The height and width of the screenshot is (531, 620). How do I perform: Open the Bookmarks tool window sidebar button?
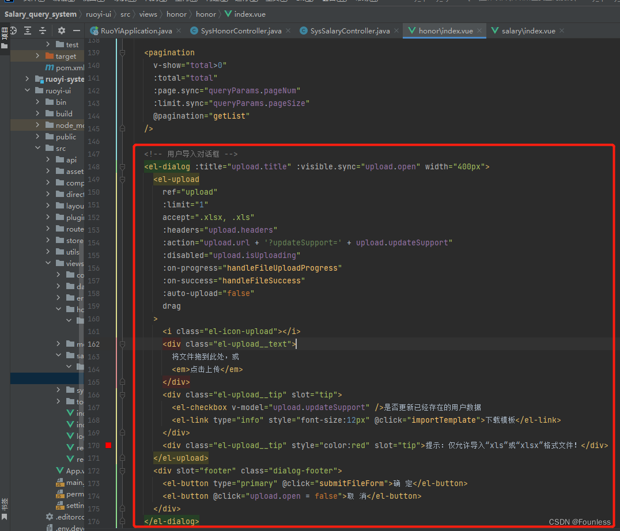[5, 509]
